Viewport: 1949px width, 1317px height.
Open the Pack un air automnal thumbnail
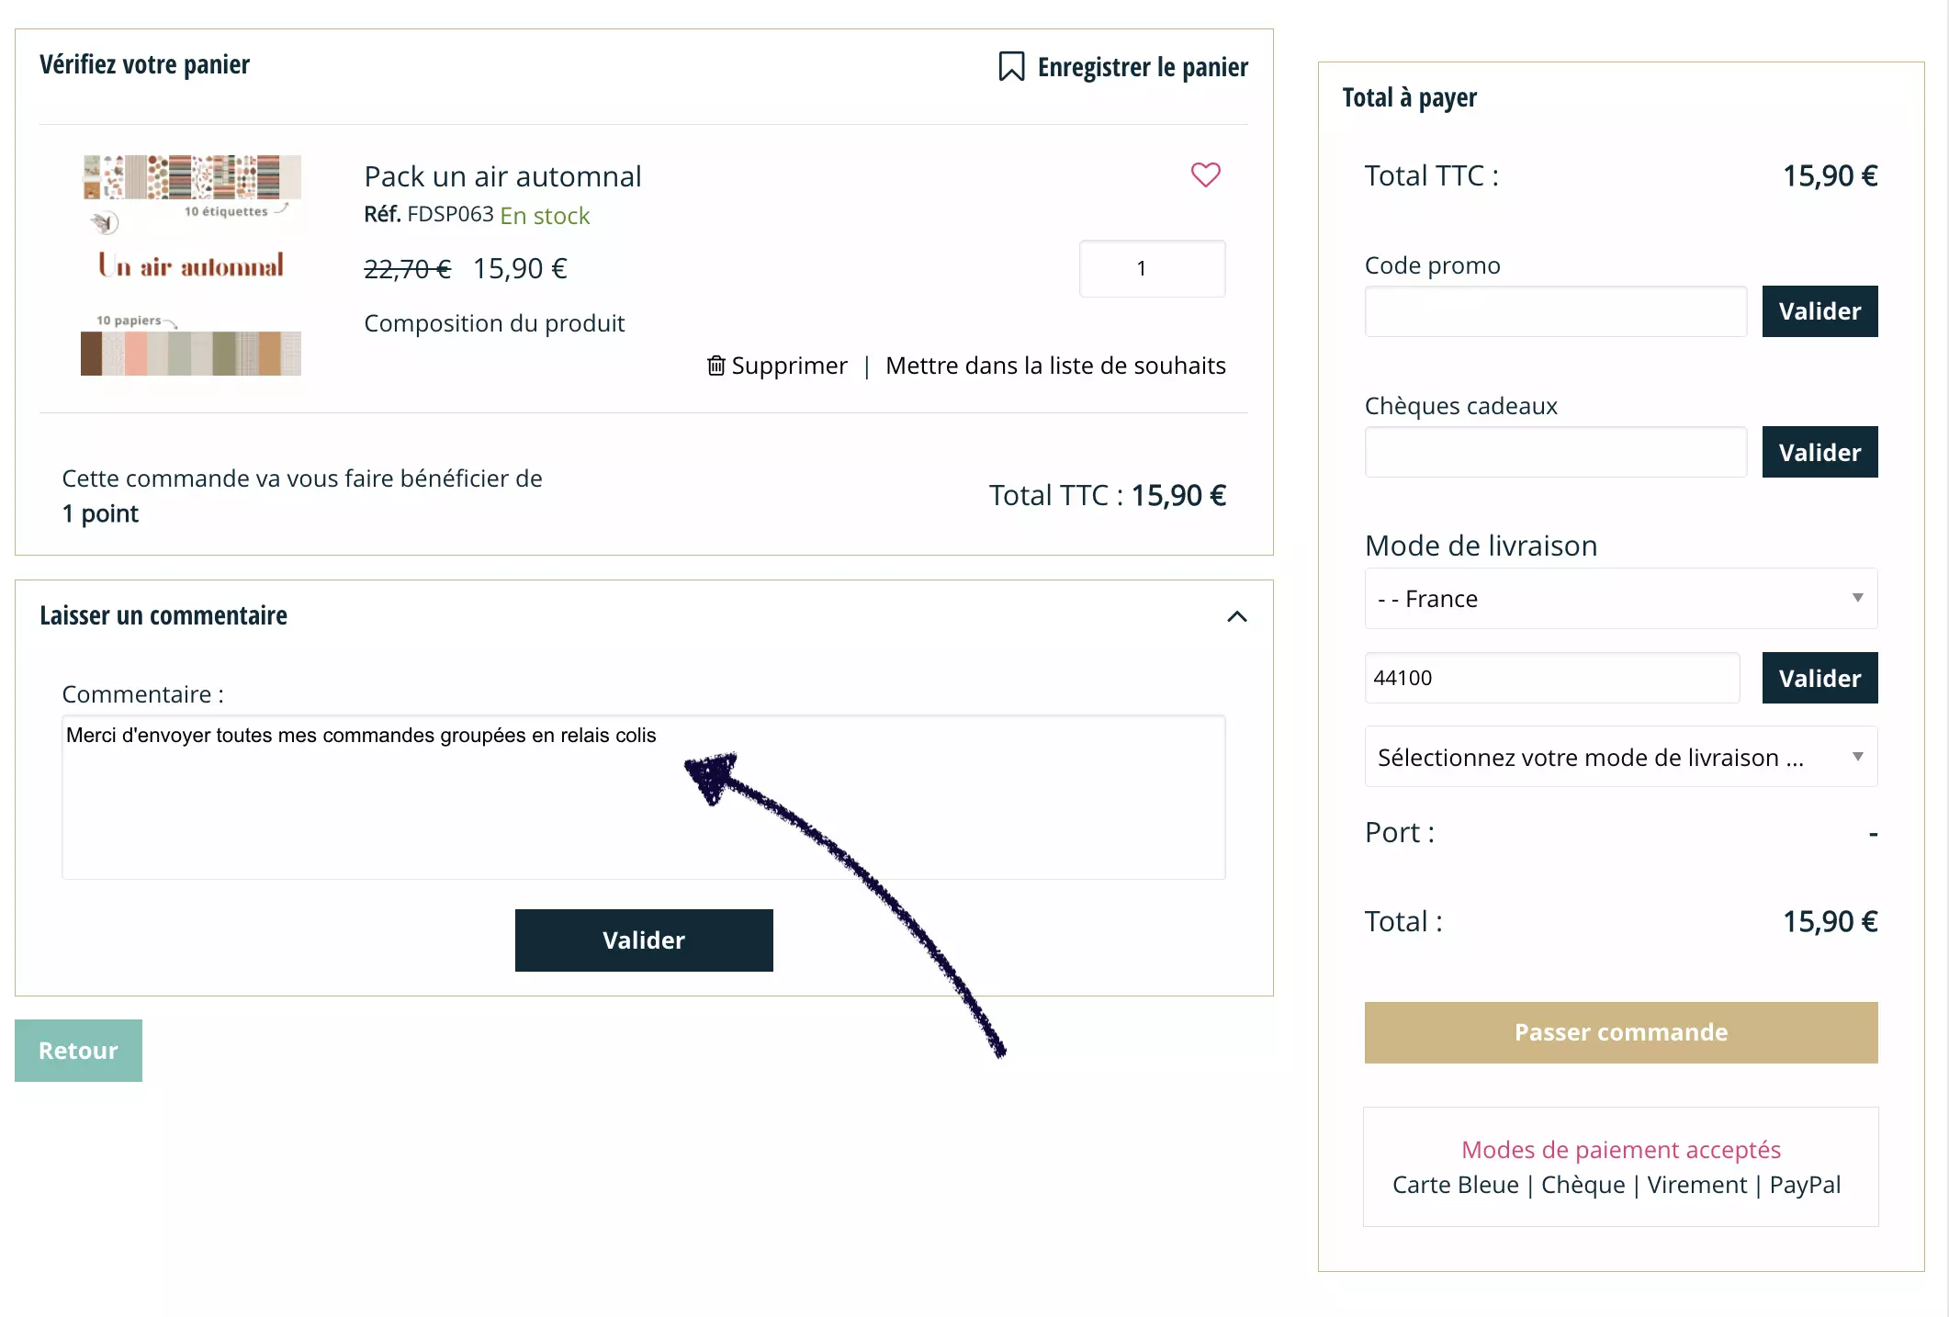(191, 265)
